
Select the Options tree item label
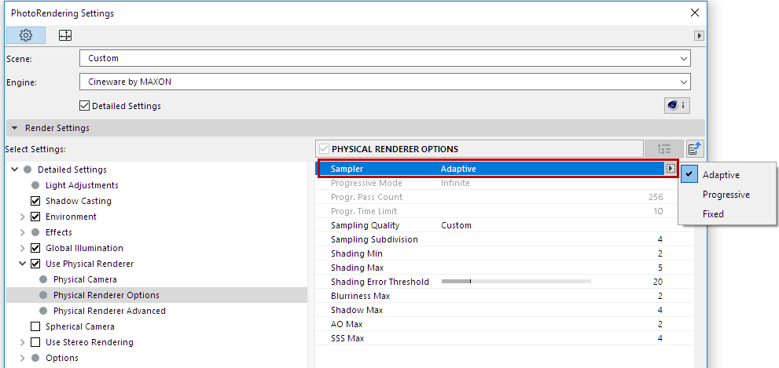61,358
